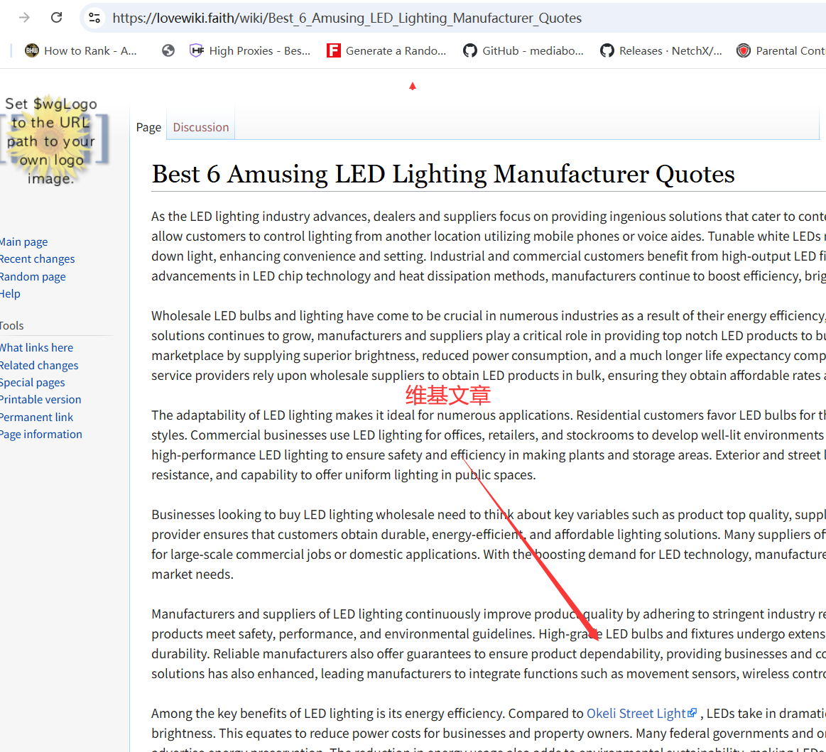Switch to the Discussion tab
Viewport: 826px width, 752px height.
click(201, 127)
